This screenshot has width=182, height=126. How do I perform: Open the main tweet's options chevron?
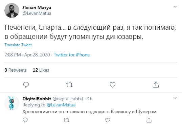pyautogui.click(x=175, y=7)
